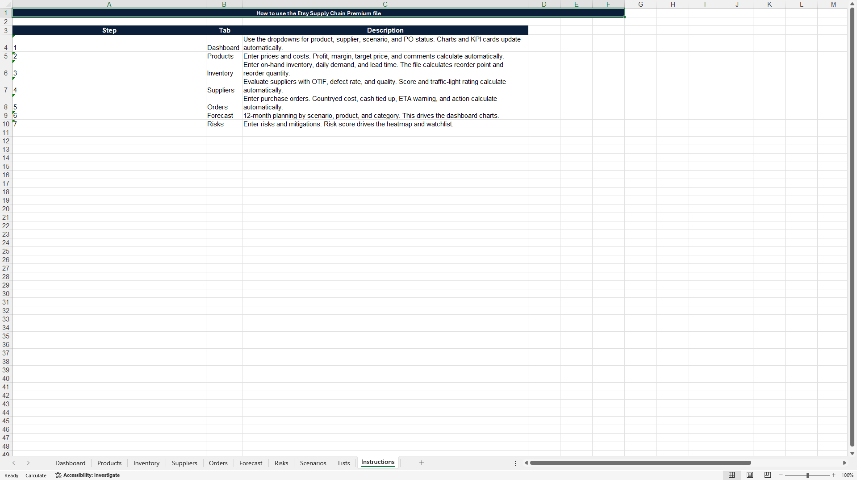Open the Products sheet tab
Screen dimensions: 857x480
[109, 463]
